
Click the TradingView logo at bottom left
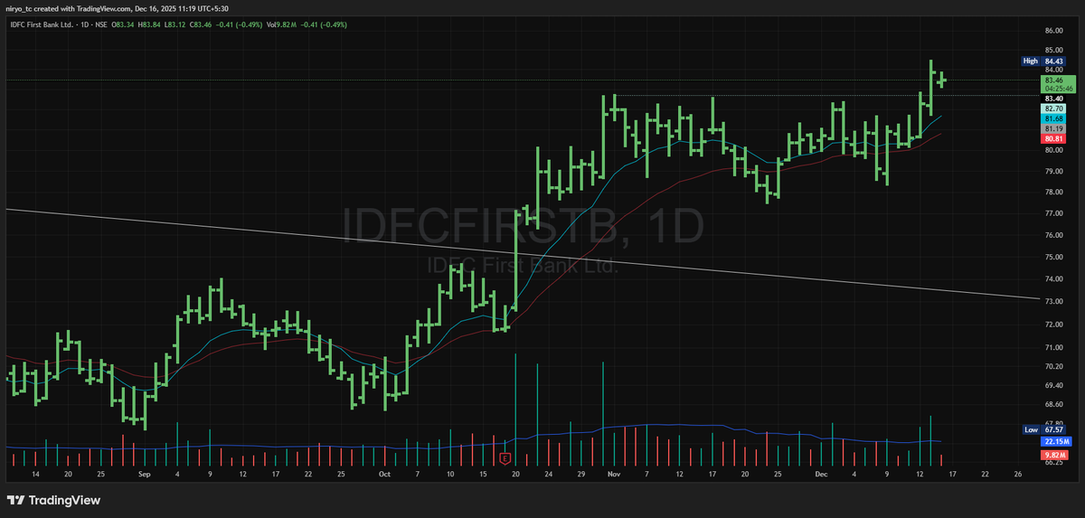click(x=53, y=500)
